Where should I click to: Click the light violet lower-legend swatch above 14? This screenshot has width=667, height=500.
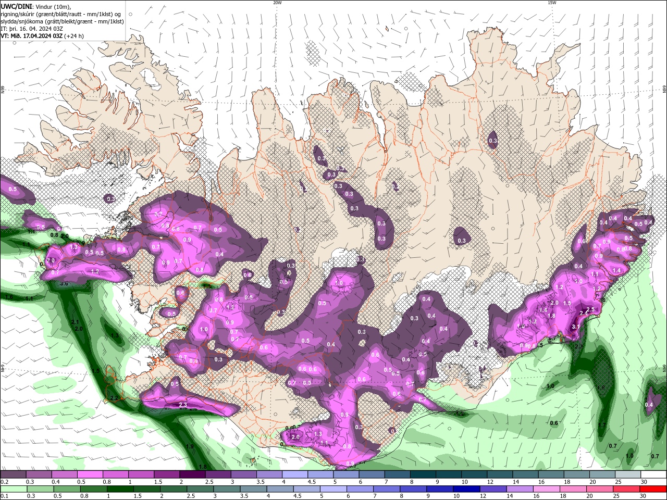point(521,489)
